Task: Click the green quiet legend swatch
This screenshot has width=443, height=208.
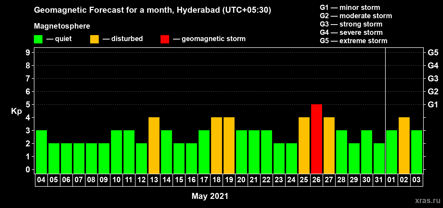Action: (38, 39)
